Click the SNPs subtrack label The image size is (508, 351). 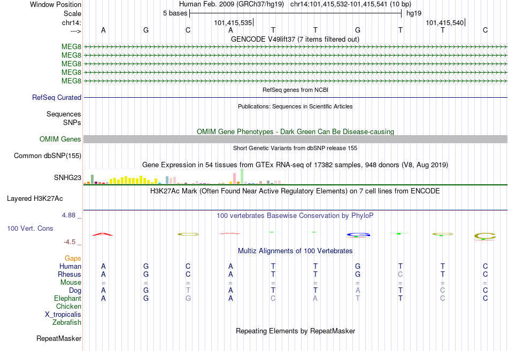[x=72, y=122]
